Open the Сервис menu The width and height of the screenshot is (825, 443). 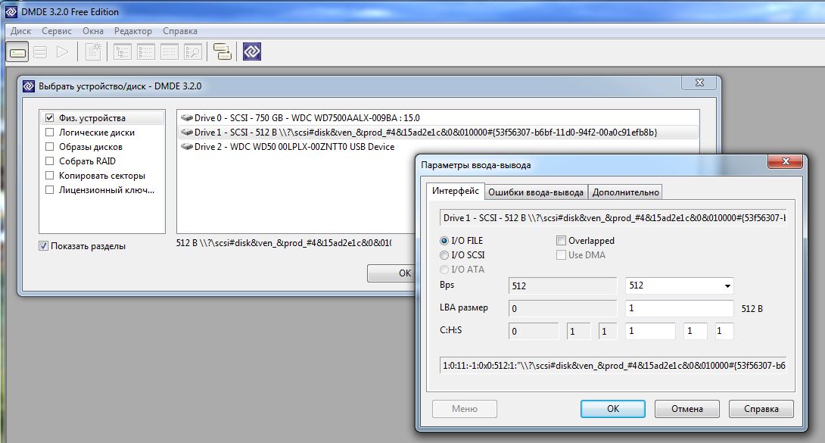(57, 31)
